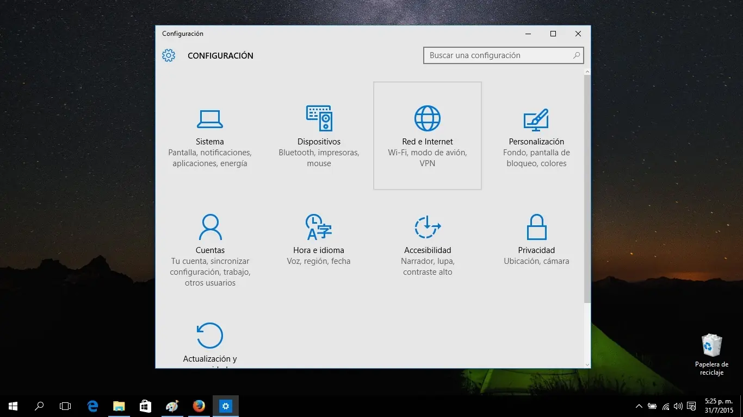The width and height of the screenshot is (743, 417).
Task: Open the volume control in the tray
Action: pyautogui.click(x=678, y=406)
